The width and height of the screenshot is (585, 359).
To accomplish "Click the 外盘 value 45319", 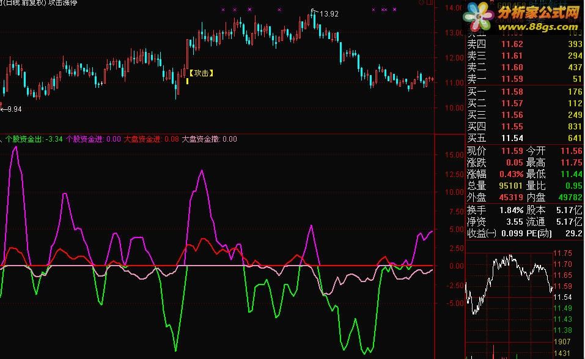I will click(x=511, y=197).
